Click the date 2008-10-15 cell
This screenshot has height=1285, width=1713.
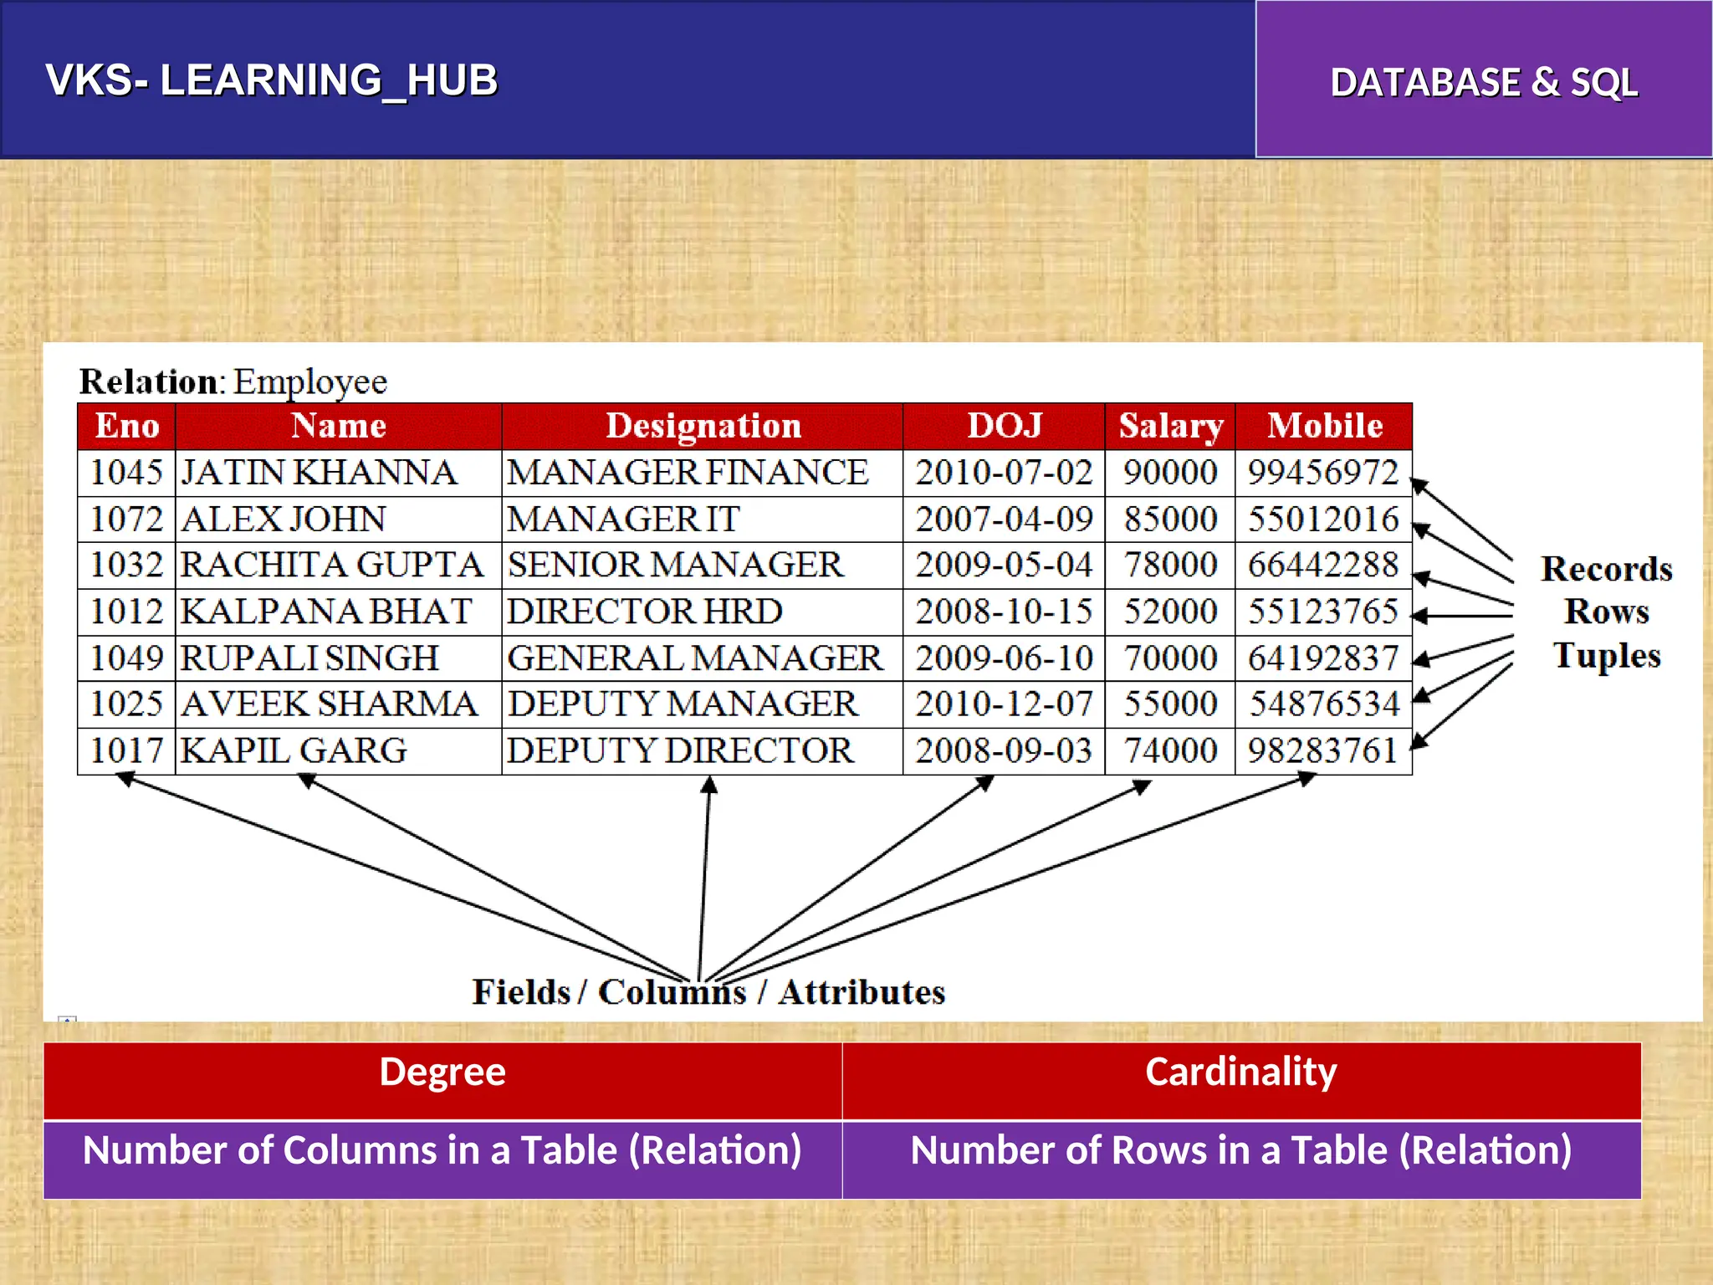coord(1004,612)
